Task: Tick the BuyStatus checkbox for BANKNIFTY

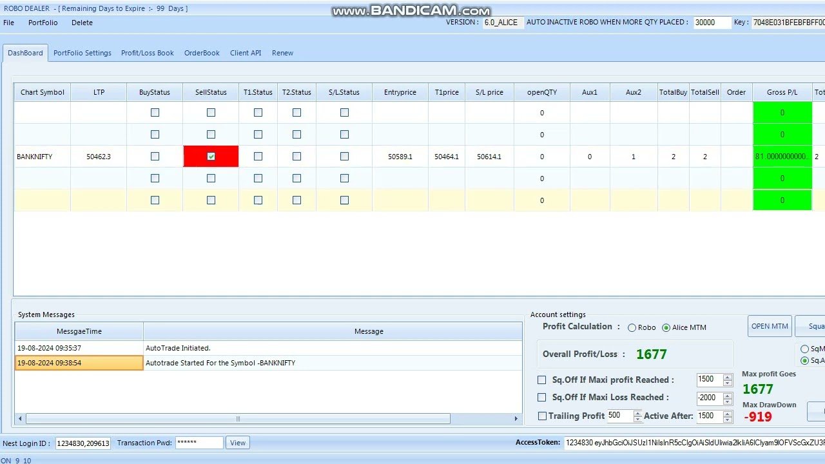Action: click(x=155, y=157)
